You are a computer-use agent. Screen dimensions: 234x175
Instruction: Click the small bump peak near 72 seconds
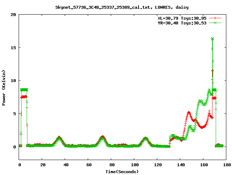[102, 137]
